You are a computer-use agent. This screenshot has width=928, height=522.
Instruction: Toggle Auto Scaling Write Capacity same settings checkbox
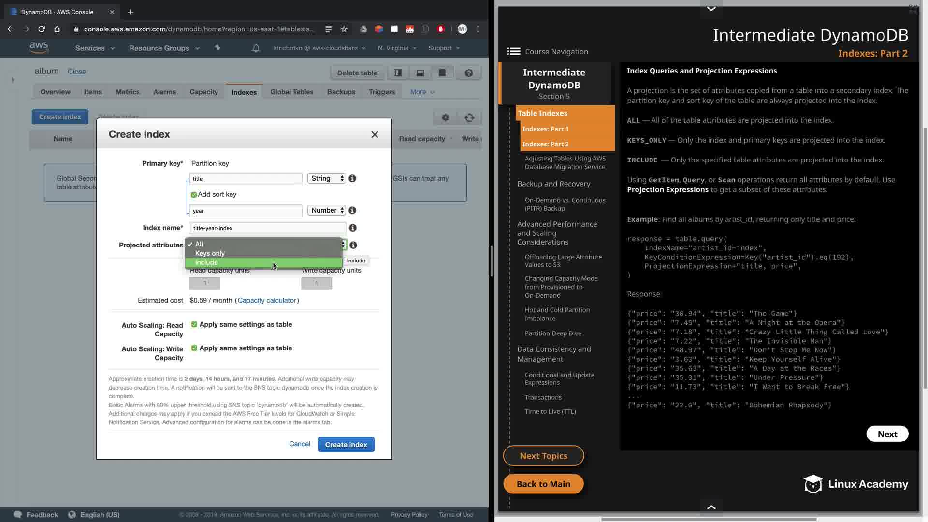[x=194, y=348]
